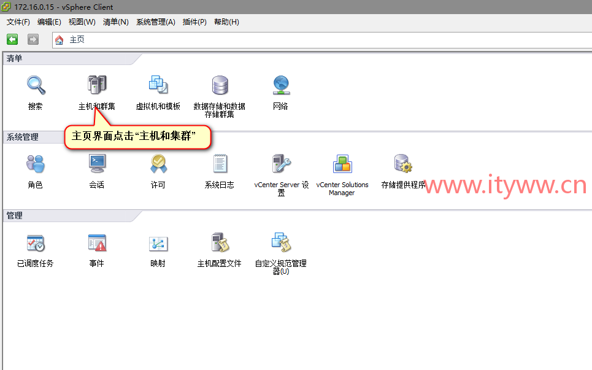Open the 系统管理(A) menu
The image size is (592, 370).
pyautogui.click(x=156, y=22)
